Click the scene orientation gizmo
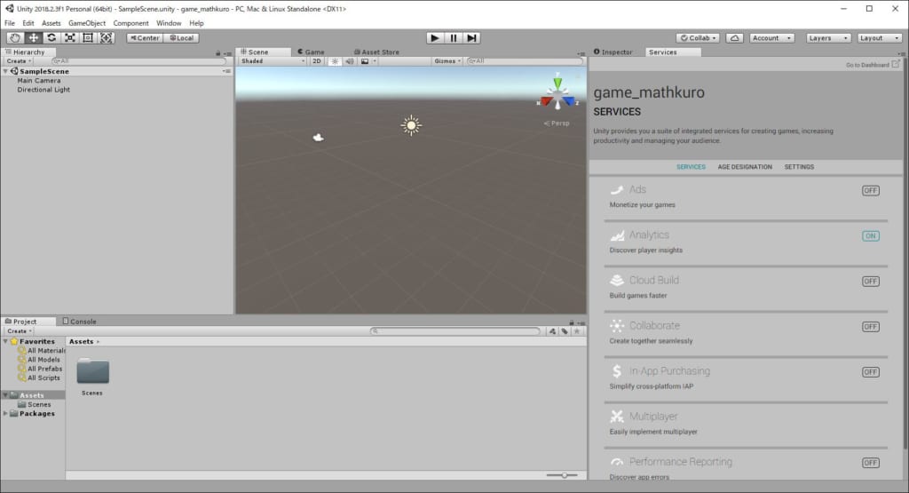 tap(557, 92)
